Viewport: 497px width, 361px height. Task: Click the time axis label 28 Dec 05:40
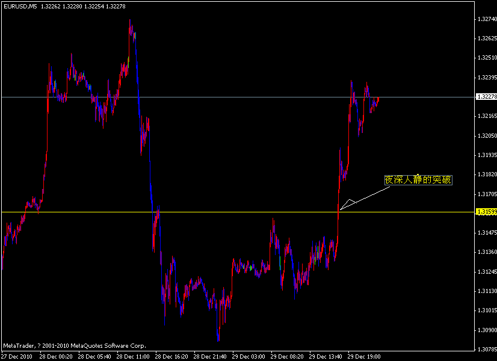click(x=94, y=357)
